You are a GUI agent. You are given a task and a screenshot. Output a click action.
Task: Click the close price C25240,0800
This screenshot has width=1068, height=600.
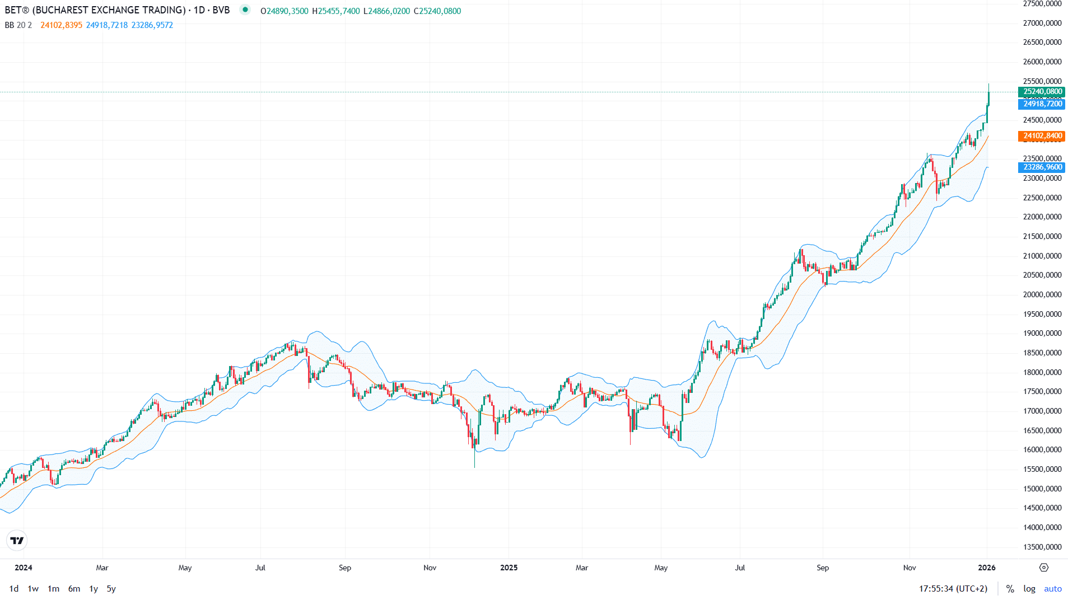(437, 11)
